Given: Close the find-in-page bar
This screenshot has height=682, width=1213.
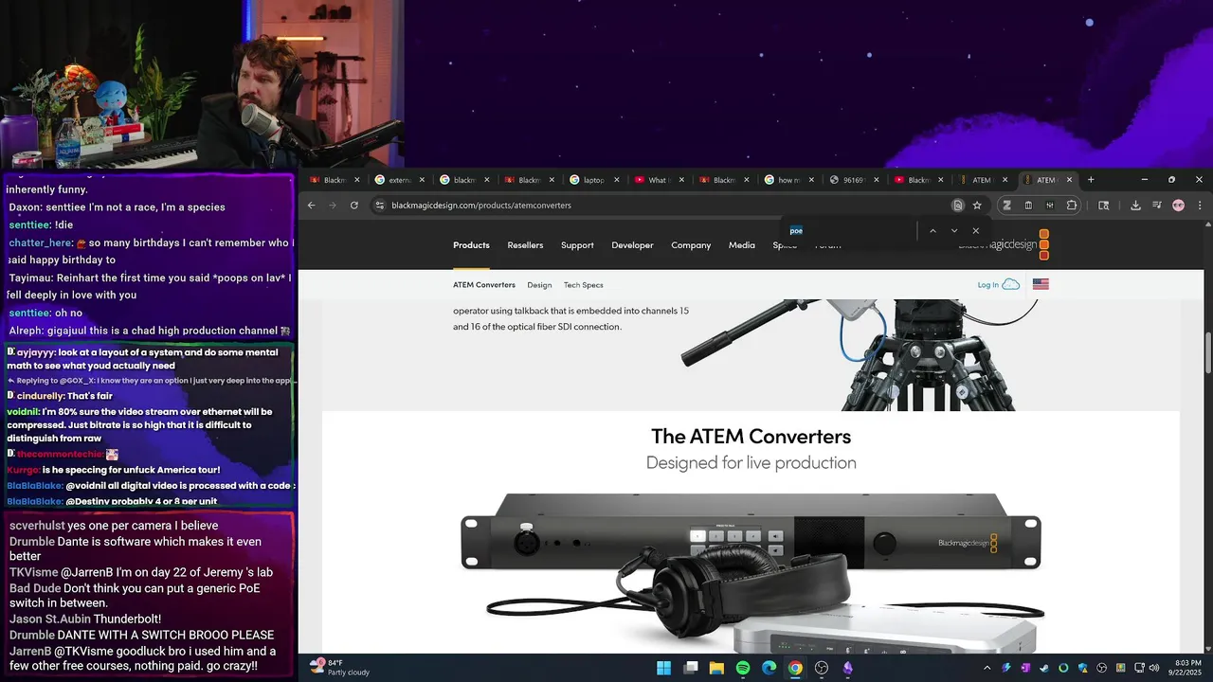Looking at the screenshot, I should 975,231.
